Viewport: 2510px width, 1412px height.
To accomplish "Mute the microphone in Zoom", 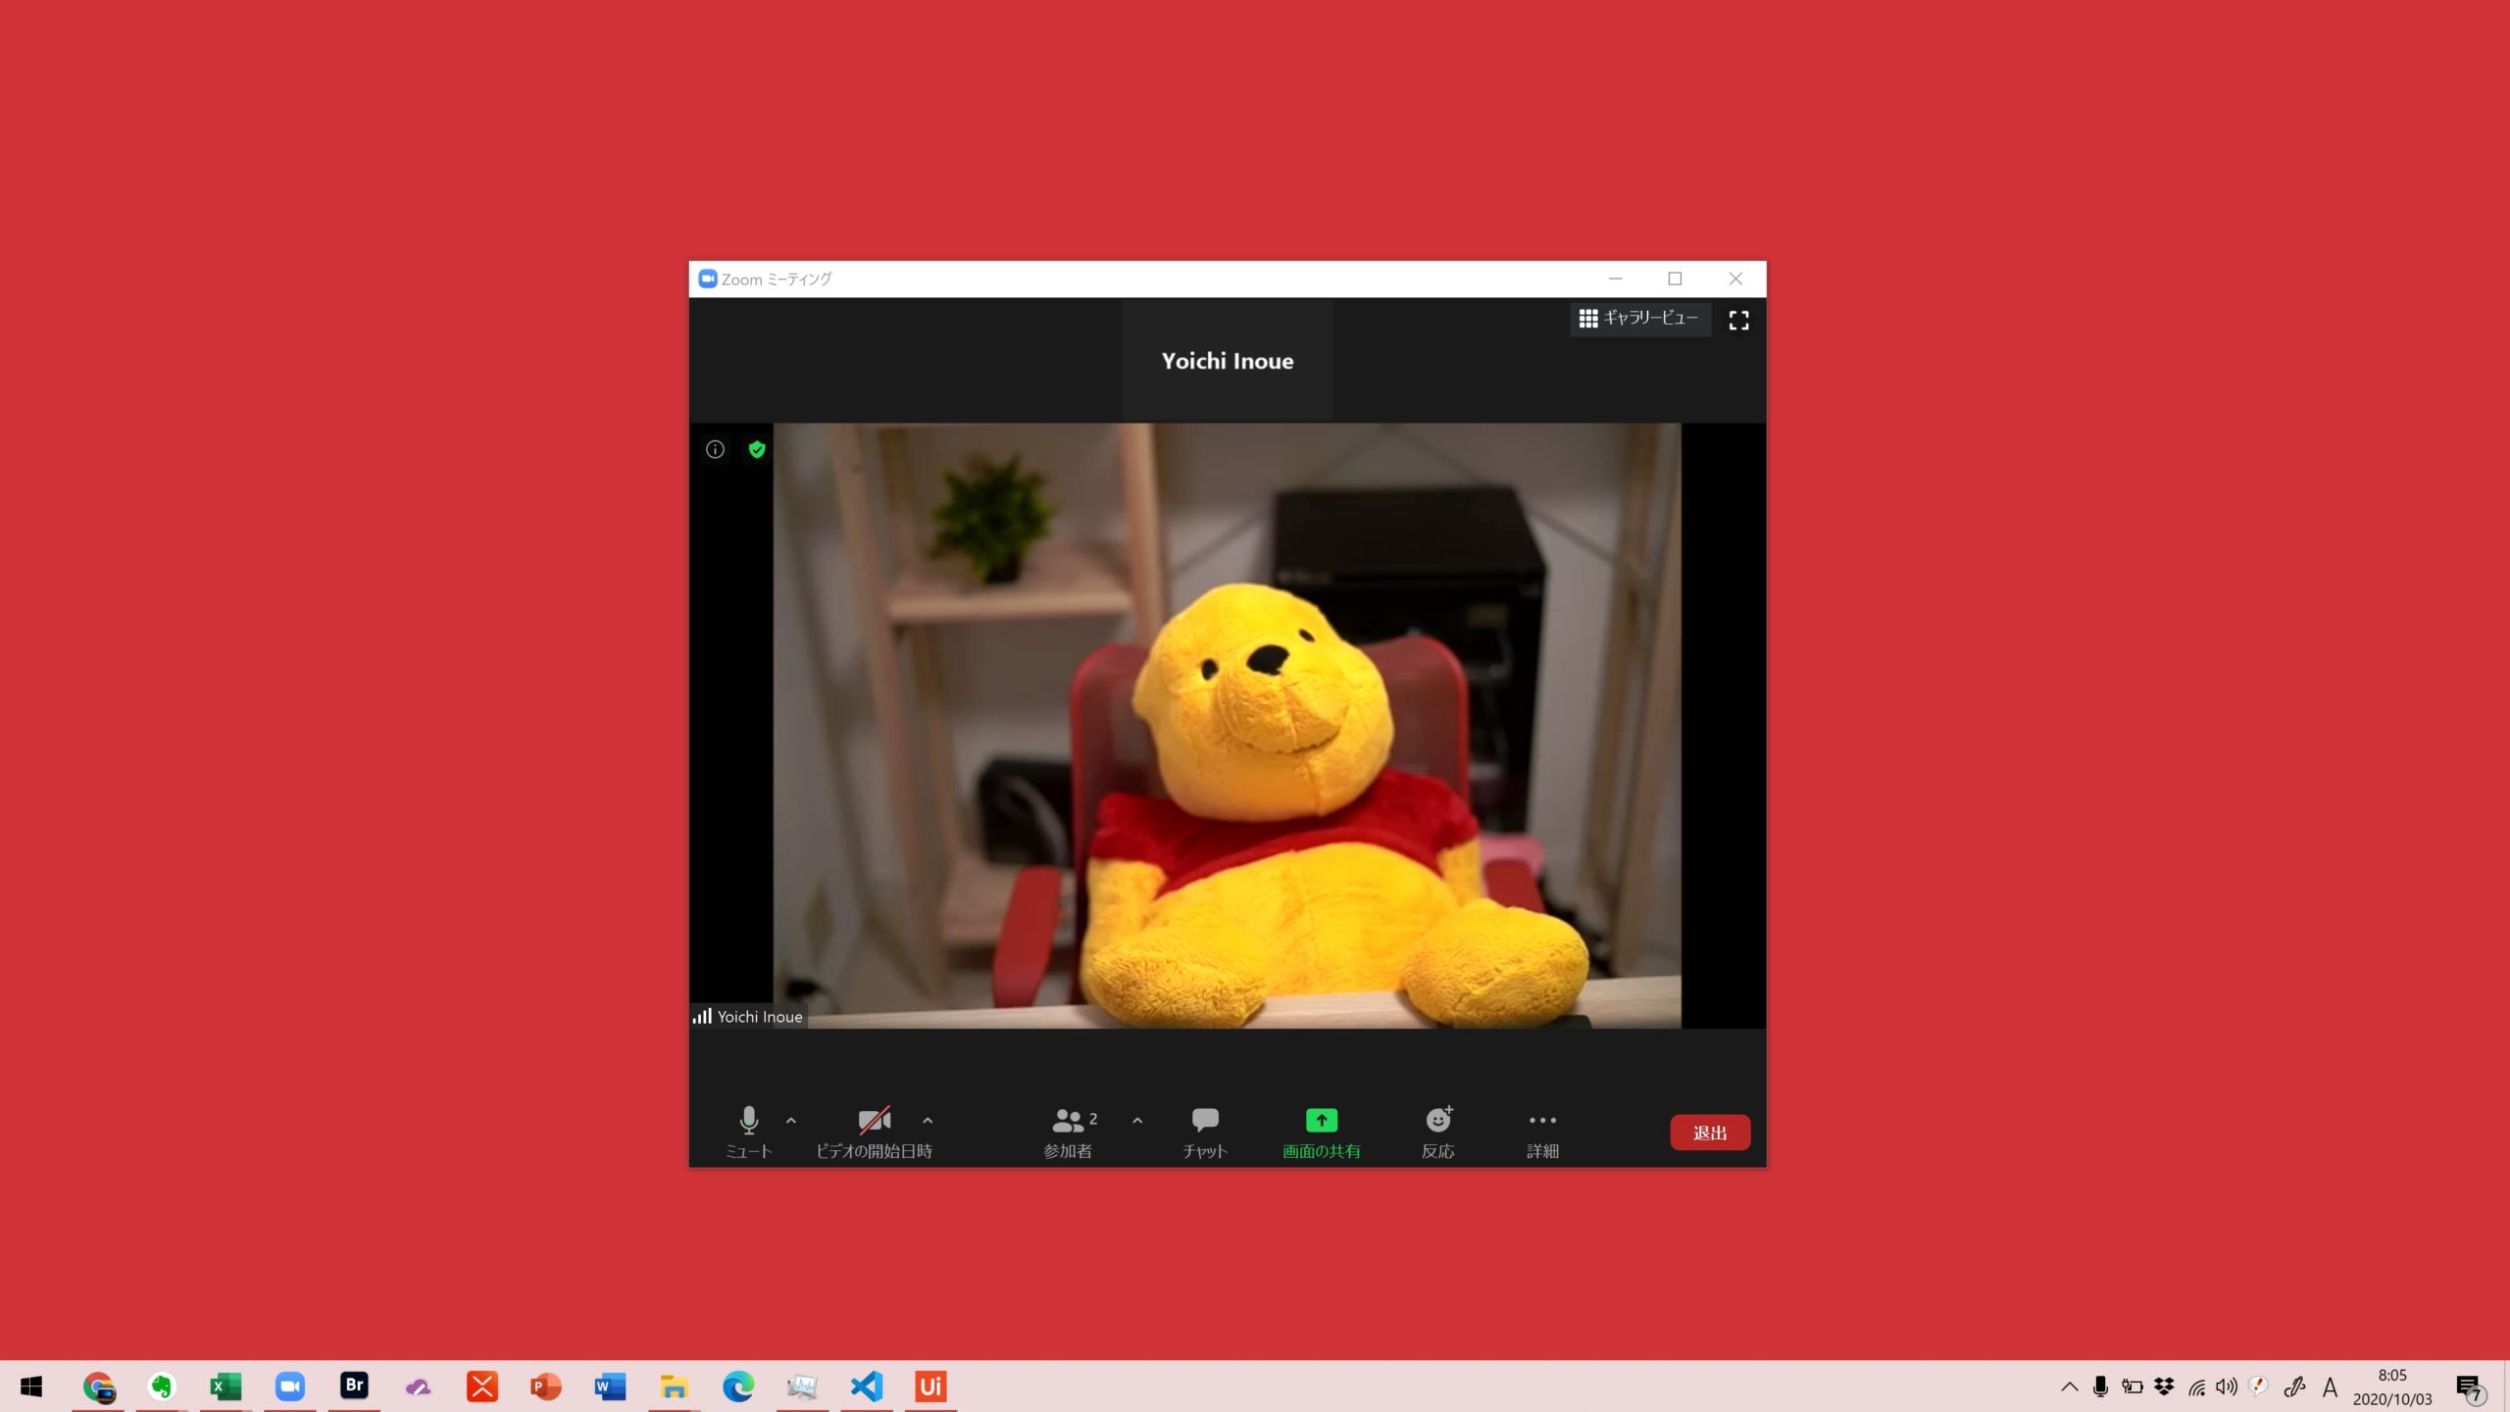I will click(x=749, y=1132).
